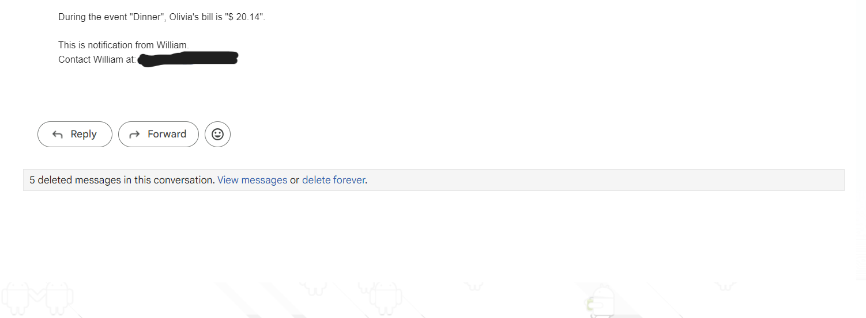Forward this bill notification message
The width and height of the screenshot is (866, 318).
tap(159, 134)
